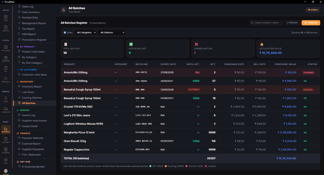Click the Refresh button
Image resolution: width=324 pixels, height=175 pixels.
click(292, 23)
